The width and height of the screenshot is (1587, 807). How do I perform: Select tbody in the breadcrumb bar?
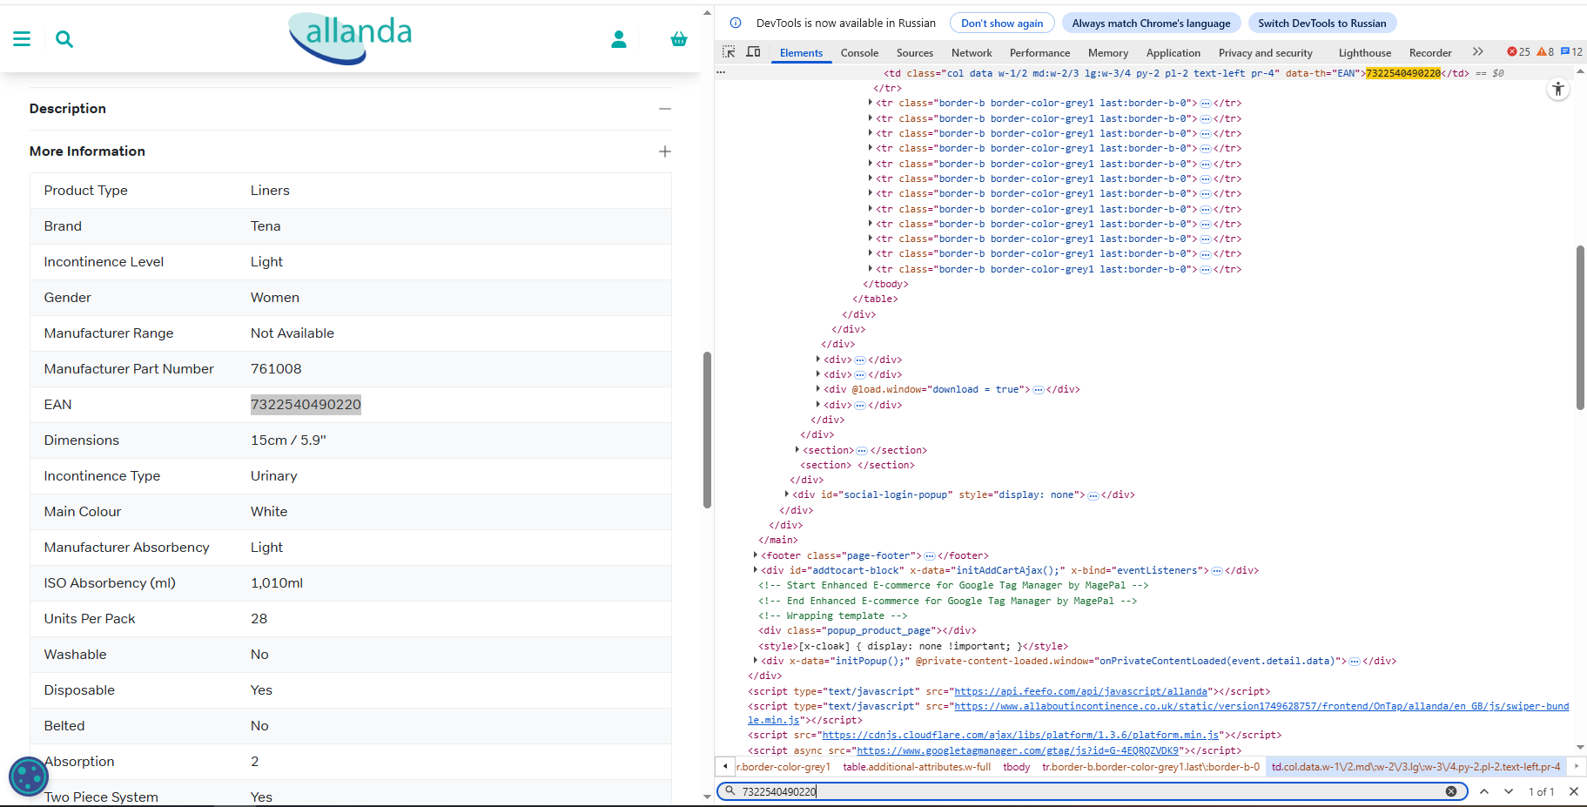click(x=1016, y=767)
